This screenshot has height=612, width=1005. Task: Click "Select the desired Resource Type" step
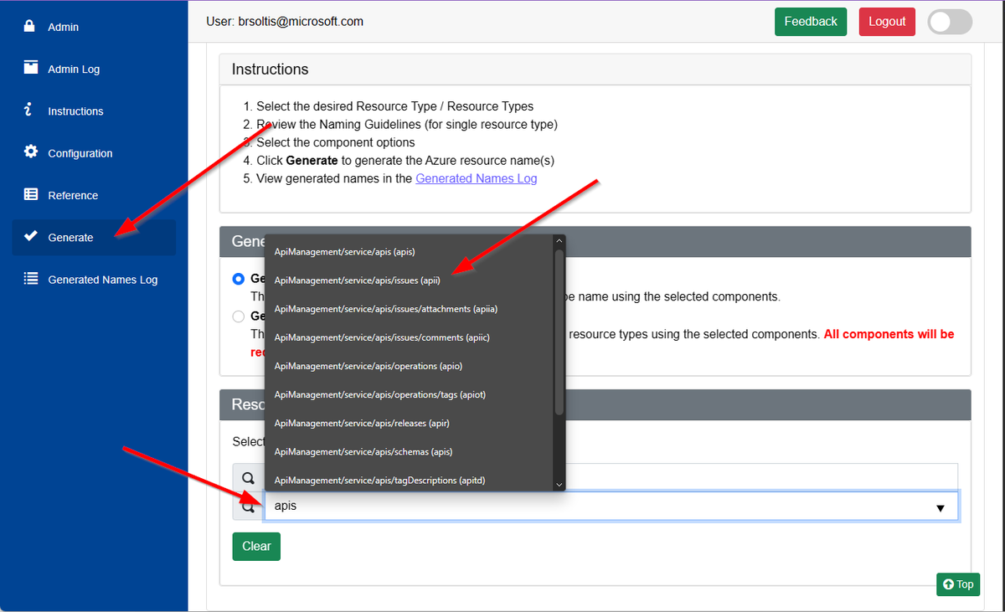click(x=394, y=106)
